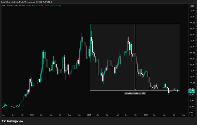Click the 220.00 price axis label
The height and width of the screenshot is (125, 197).
point(192,47)
